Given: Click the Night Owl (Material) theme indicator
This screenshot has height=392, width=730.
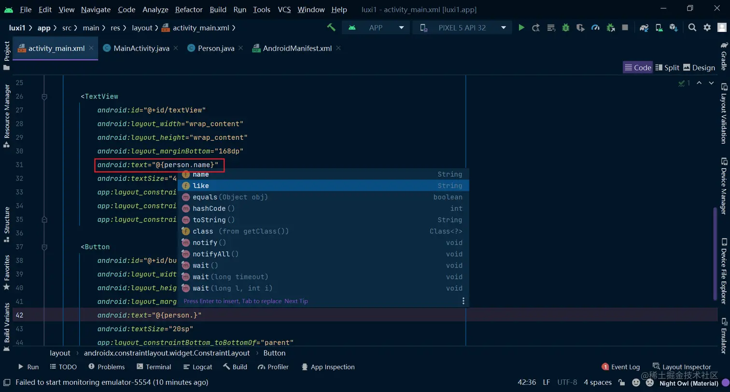Looking at the screenshot, I should 688,383.
